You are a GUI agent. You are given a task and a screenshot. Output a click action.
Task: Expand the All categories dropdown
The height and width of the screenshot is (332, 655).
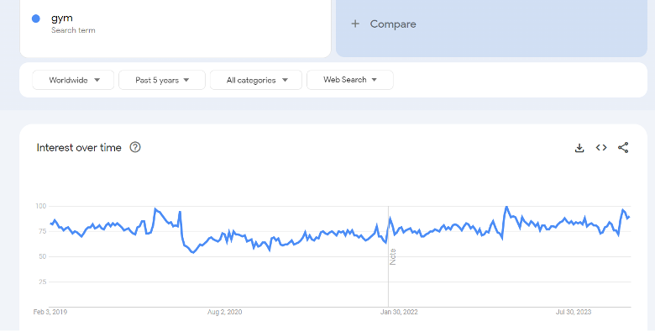pos(256,80)
